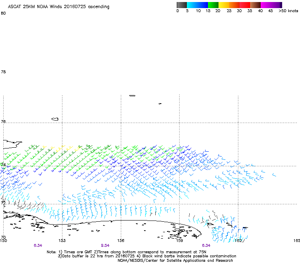The image size is (300, 263).
Task: Pick the brown 35–40 knots legend segment
Action: pos(255,5)
